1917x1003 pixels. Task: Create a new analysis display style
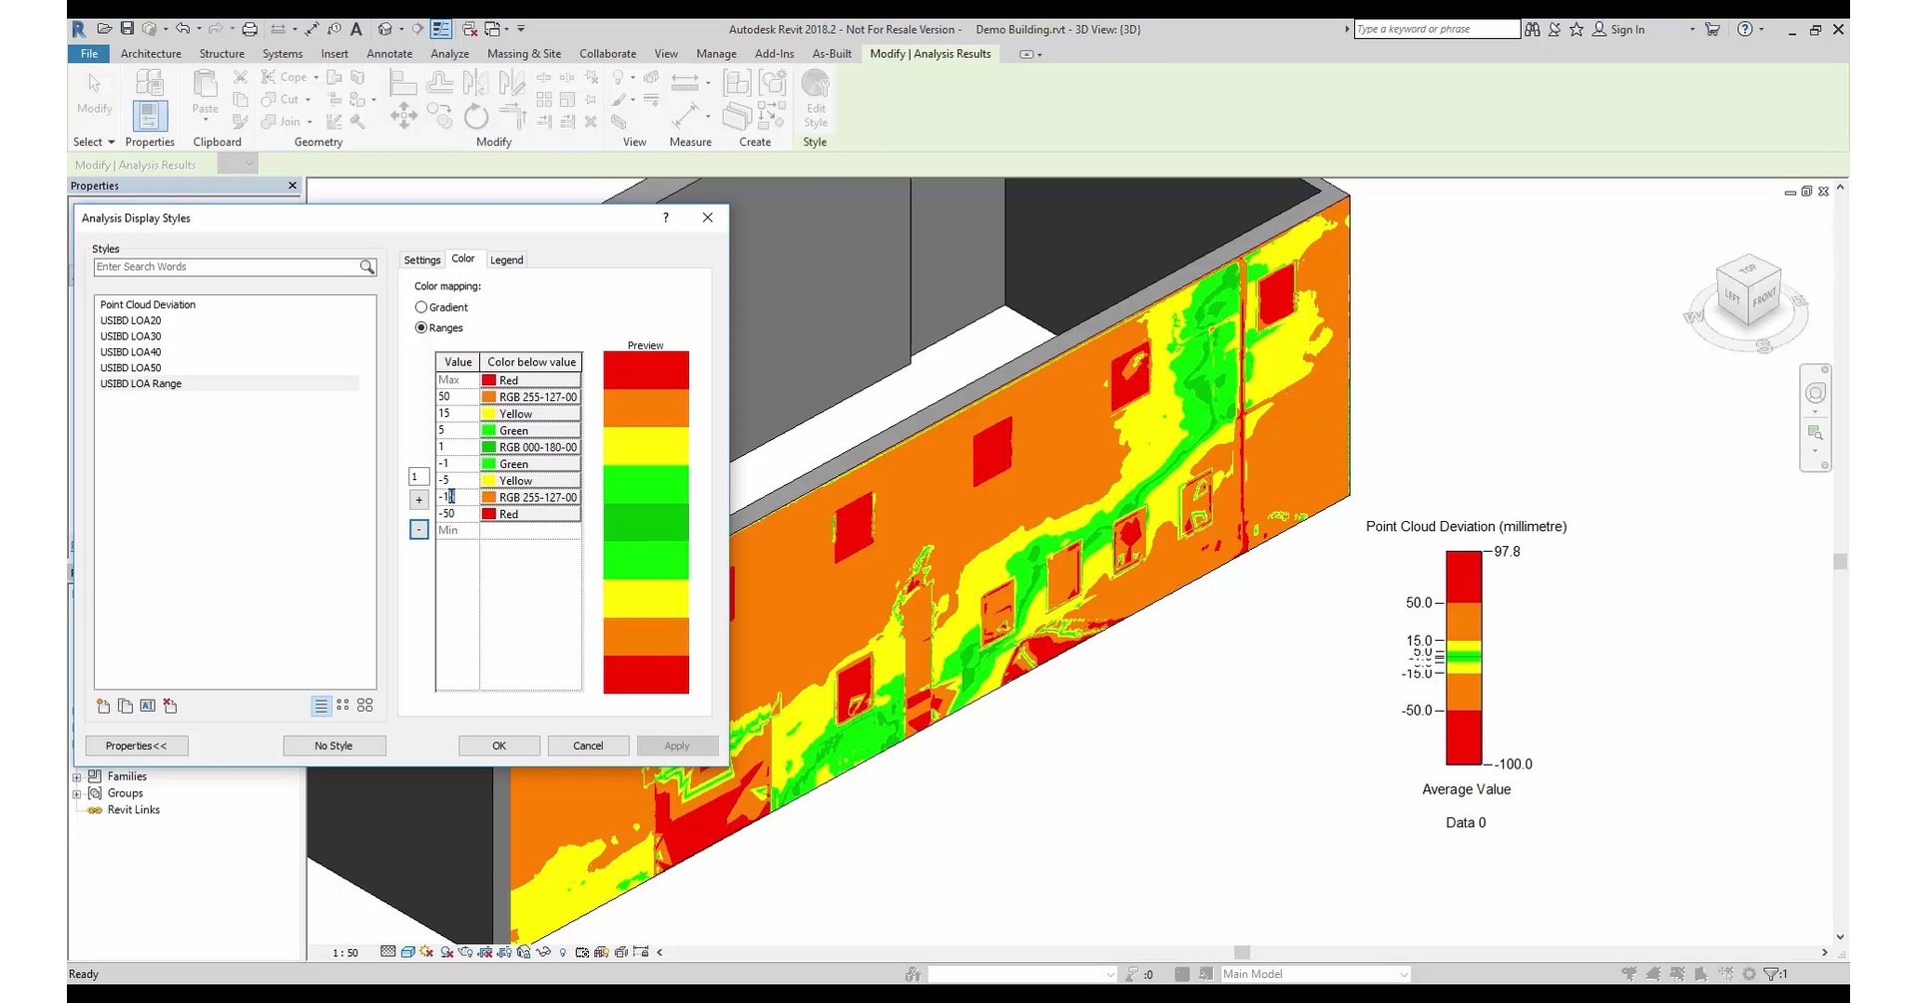click(103, 706)
